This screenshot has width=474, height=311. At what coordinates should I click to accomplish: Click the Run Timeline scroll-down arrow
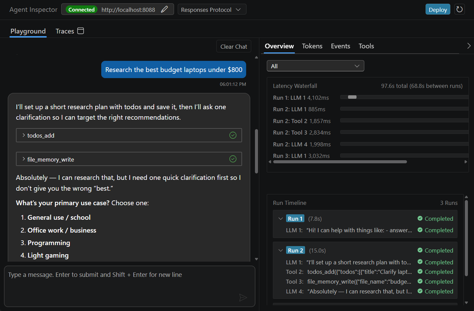pyautogui.click(x=467, y=303)
